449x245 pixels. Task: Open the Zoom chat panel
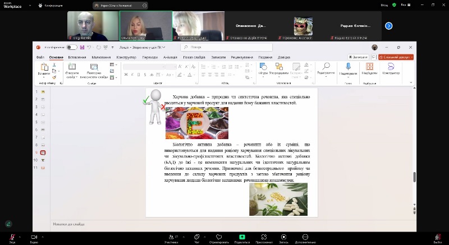[x=196, y=237]
